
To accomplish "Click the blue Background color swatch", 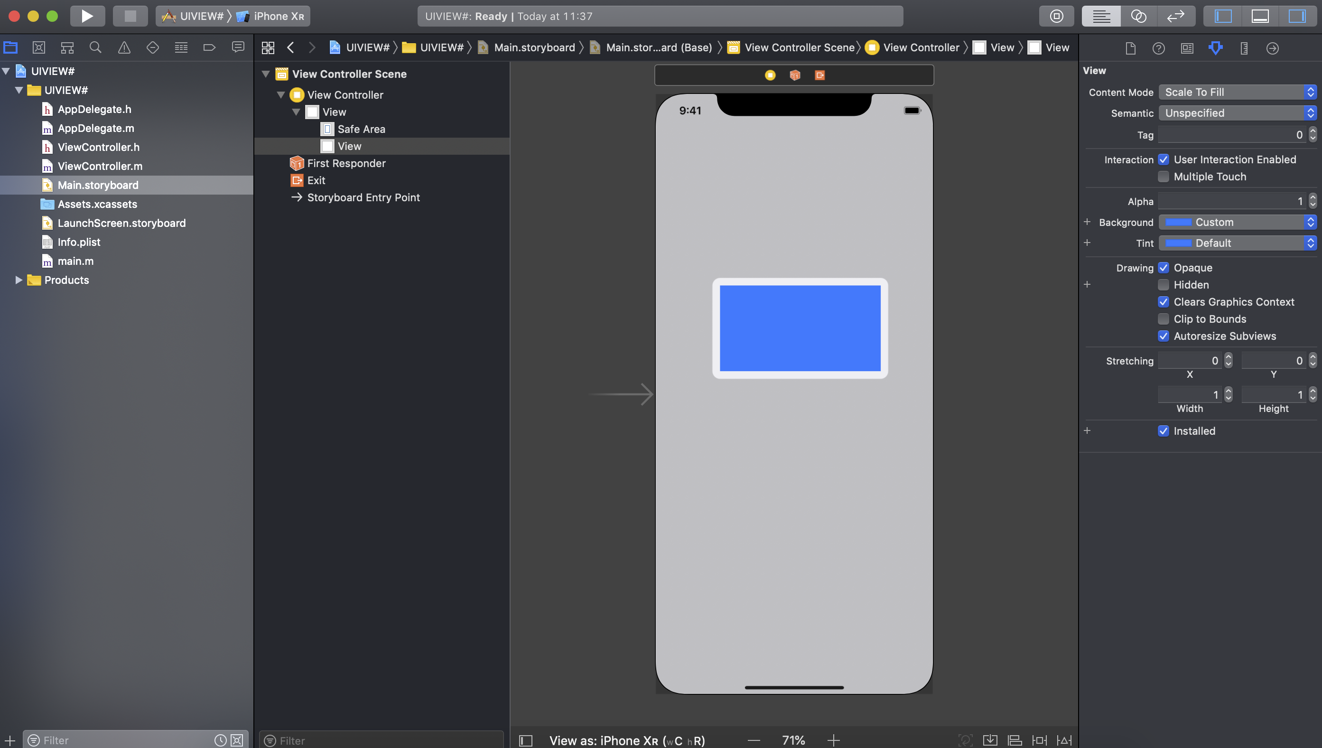I will [1178, 223].
